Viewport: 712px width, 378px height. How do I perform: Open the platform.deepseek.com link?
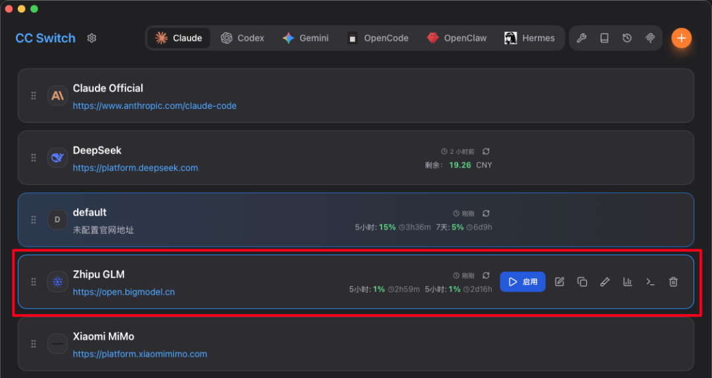point(135,168)
